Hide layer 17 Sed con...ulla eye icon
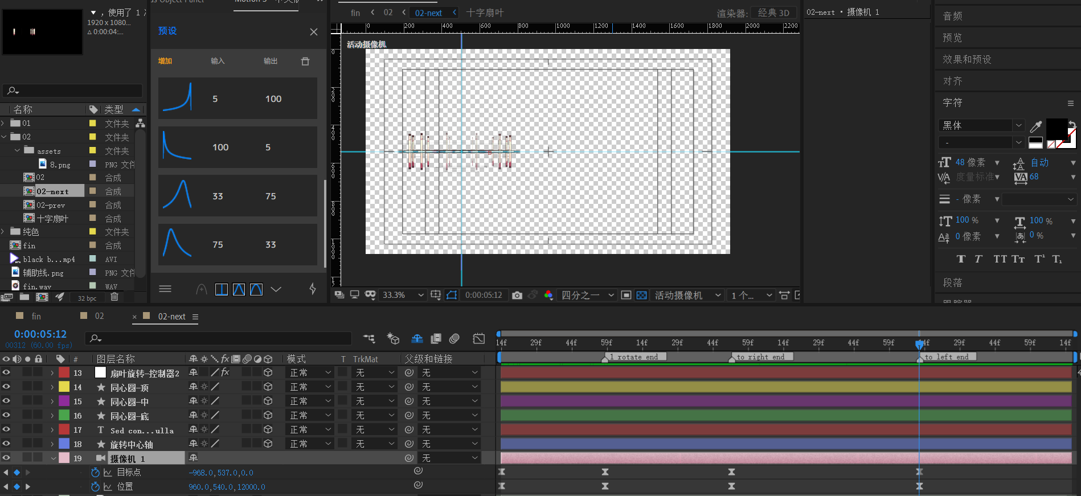1081x496 pixels. 6,429
